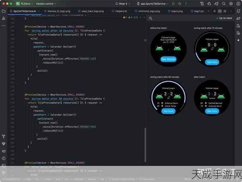Click toolbar icon left of search magnifier
The height and width of the screenshot is (182, 242).
click(x=216, y=4)
